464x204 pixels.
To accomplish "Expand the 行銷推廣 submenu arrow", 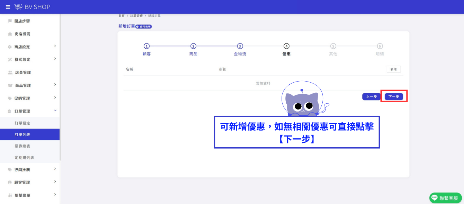I will click(55, 169).
